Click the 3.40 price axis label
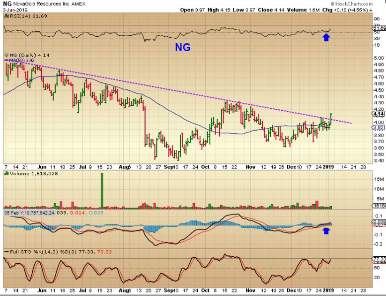 [379, 161]
